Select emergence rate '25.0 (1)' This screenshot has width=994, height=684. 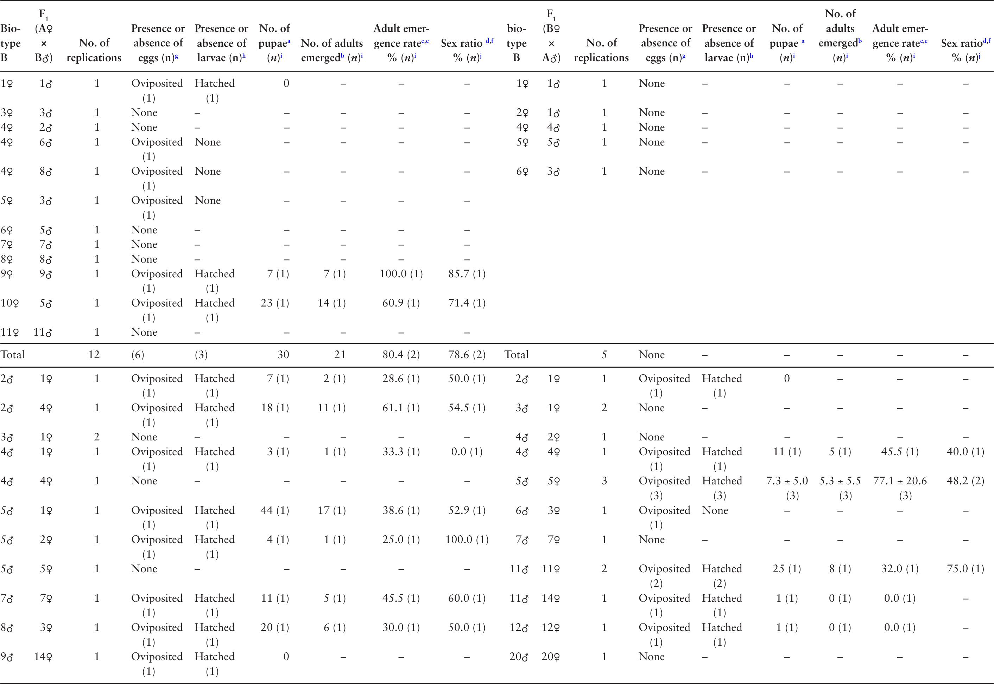click(401, 540)
